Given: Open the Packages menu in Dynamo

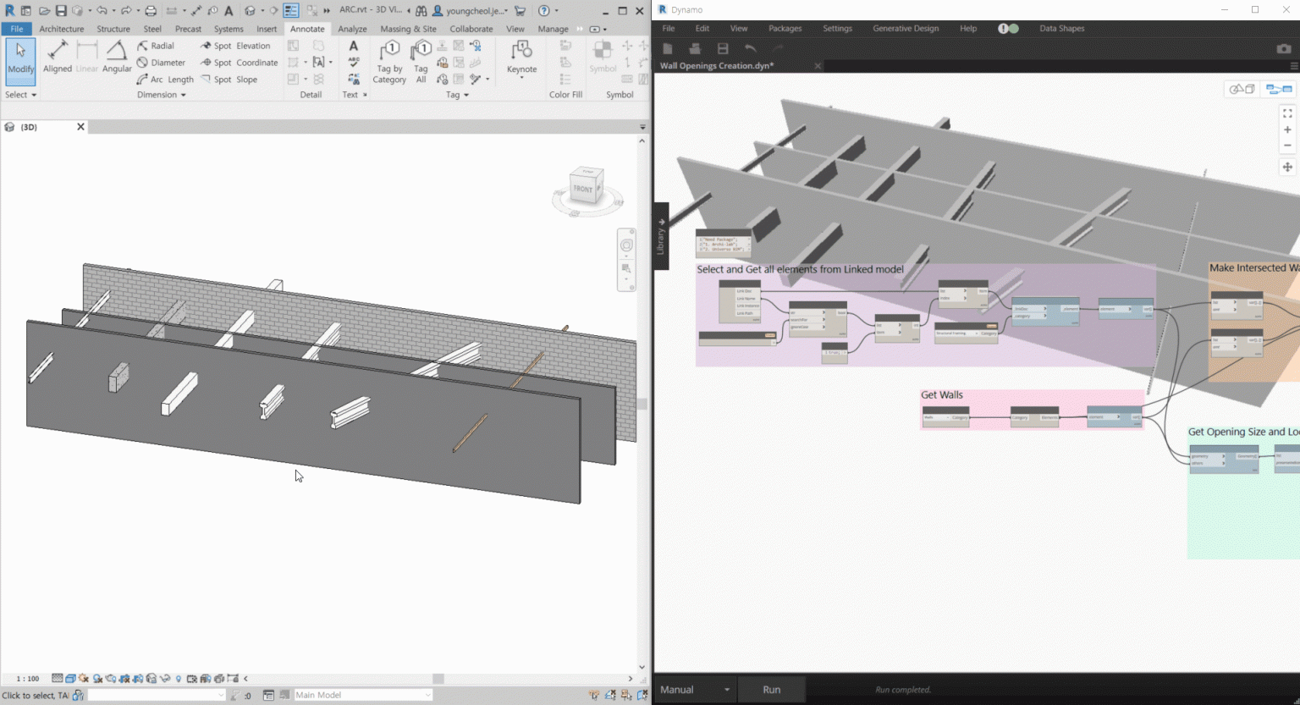Looking at the screenshot, I should [x=785, y=28].
